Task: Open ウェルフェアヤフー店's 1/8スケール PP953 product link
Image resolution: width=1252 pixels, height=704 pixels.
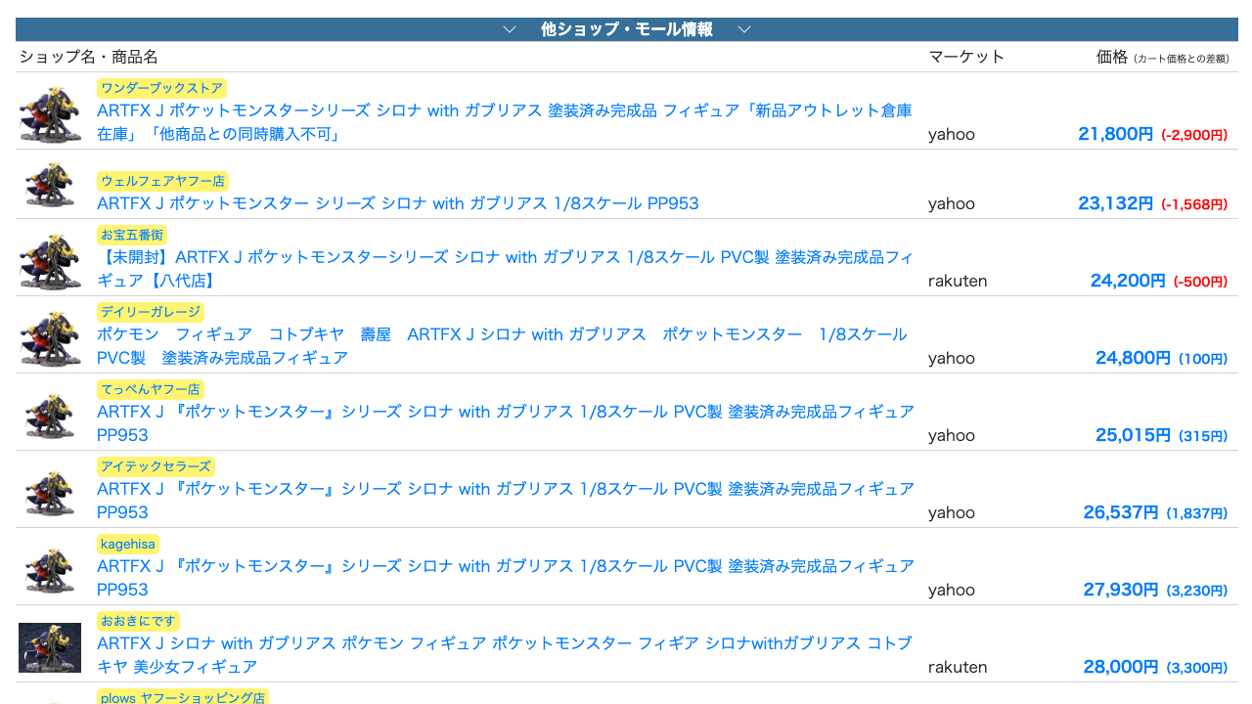Action: pos(398,203)
